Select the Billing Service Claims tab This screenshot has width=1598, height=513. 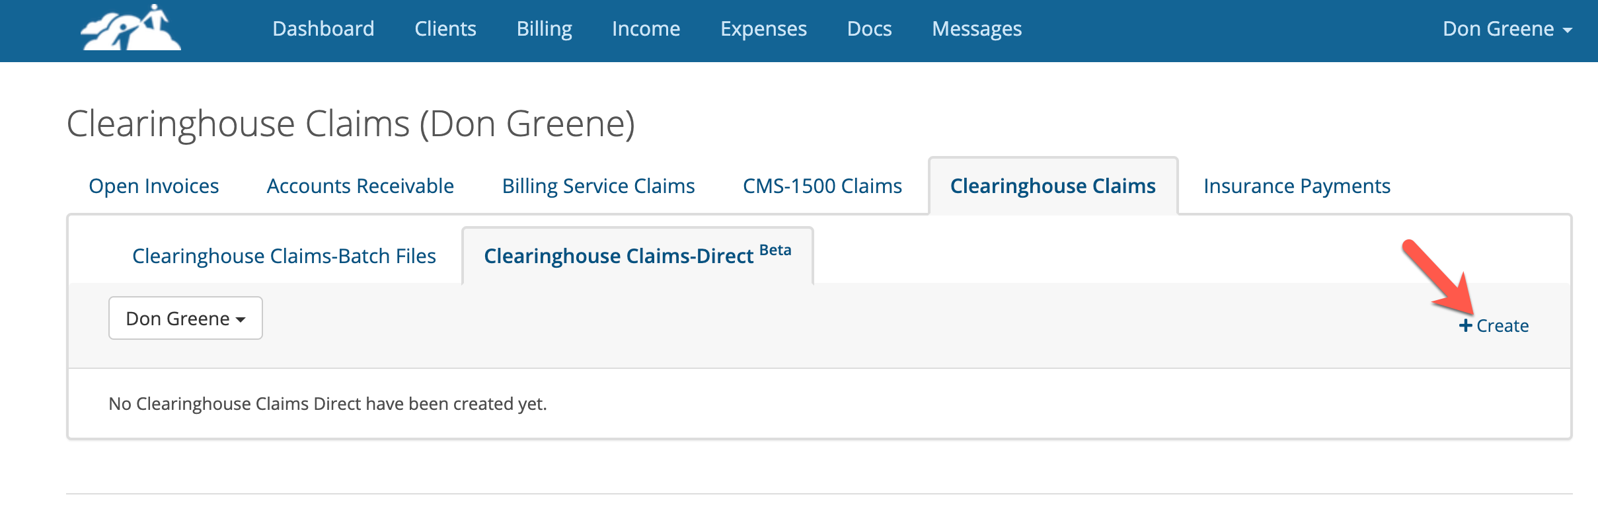pyautogui.click(x=598, y=186)
